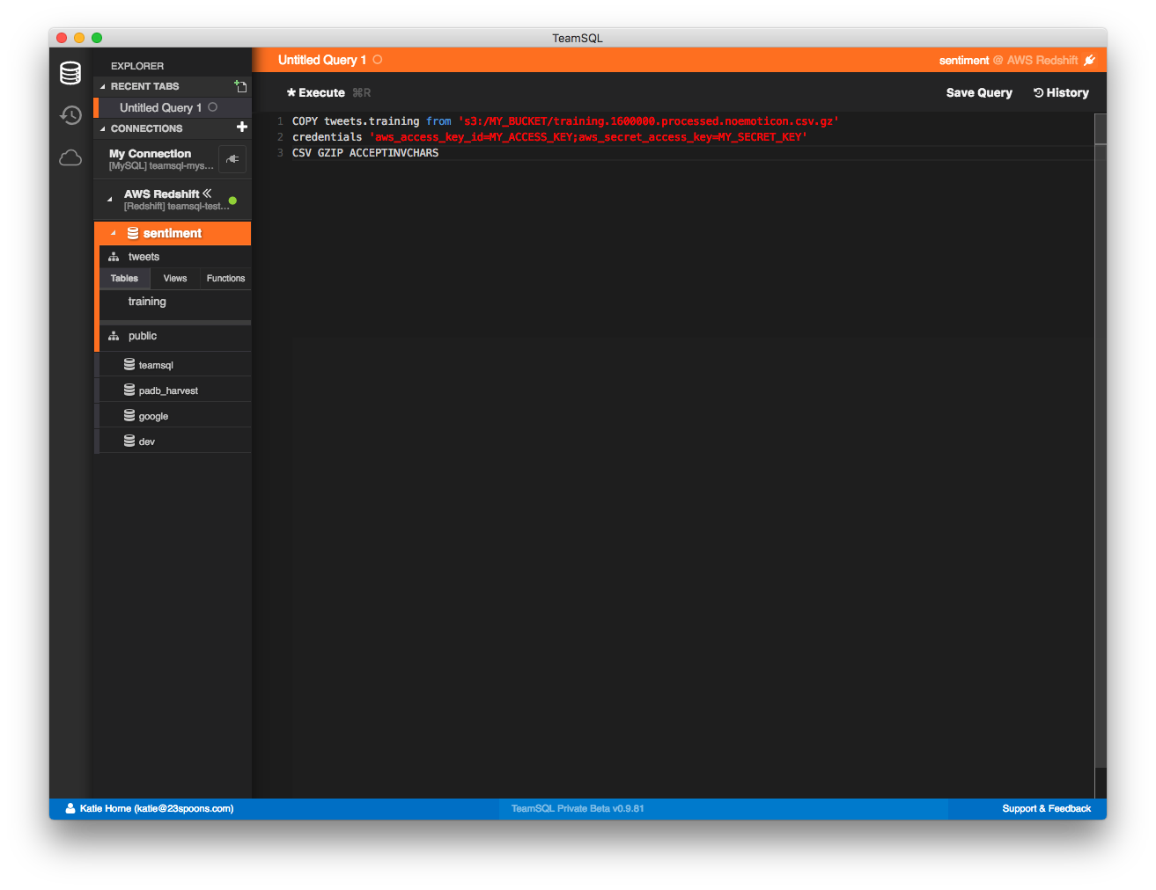Collapse the RECENT TABS section
Viewport: 1156px width, 890px height.
pyautogui.click(x=103, y=87)
